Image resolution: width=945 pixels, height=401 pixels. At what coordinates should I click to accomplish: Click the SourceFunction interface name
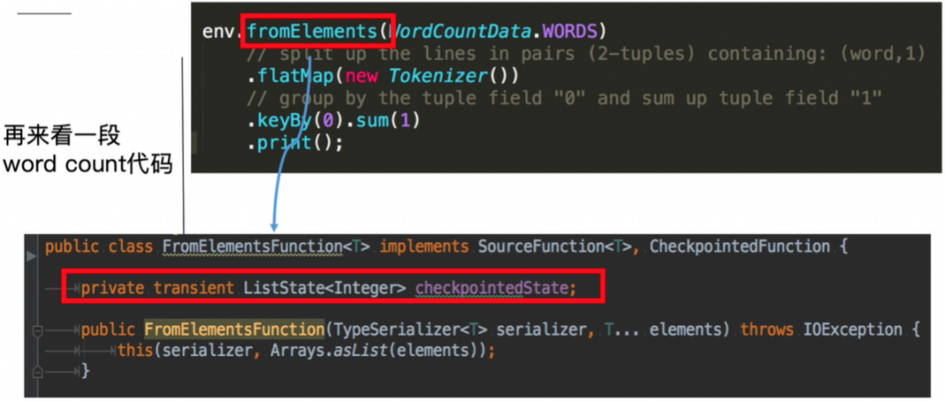click(x=541, y=247)
